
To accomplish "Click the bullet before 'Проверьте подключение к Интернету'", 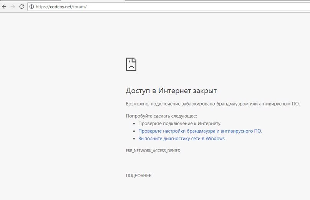I will pos(134,124).
